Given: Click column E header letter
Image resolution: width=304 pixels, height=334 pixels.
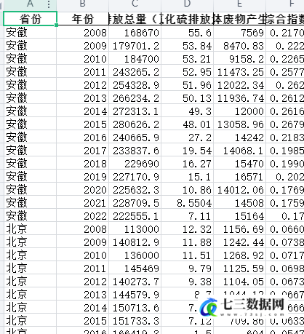Looking at the screenshot, I should pos(239,4).
